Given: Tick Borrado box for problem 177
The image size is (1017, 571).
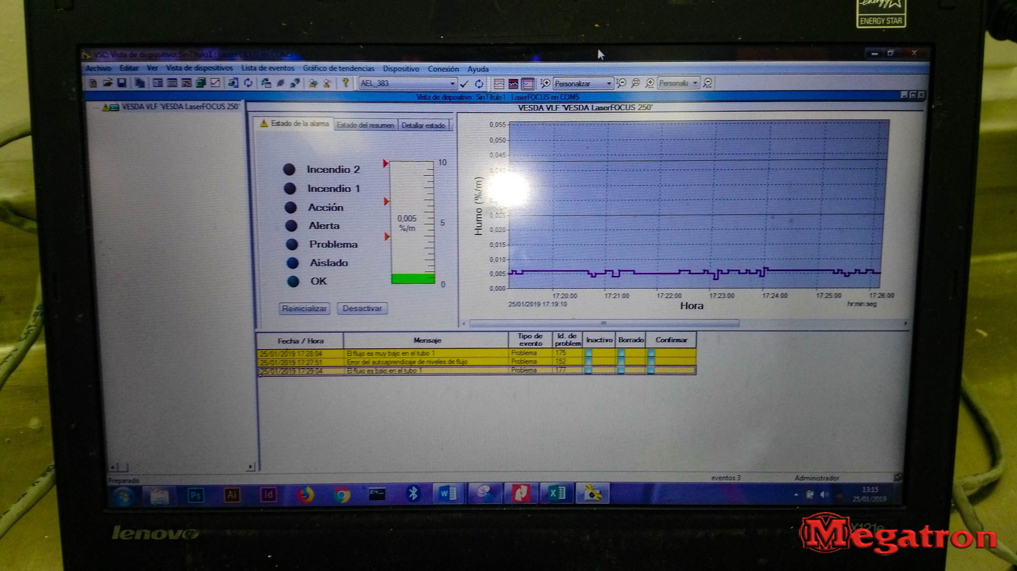Looking at the screenshot, I should 621,370.
